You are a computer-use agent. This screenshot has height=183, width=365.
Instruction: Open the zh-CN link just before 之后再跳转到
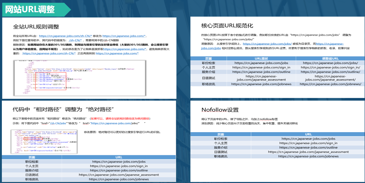(x=49, y=53)
